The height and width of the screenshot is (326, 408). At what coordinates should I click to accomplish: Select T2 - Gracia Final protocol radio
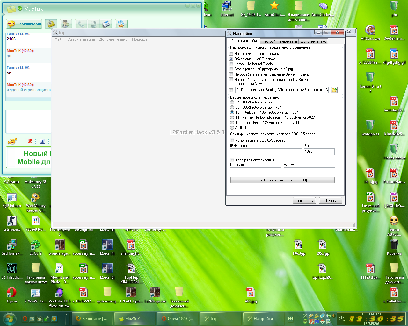click(232, 123)
